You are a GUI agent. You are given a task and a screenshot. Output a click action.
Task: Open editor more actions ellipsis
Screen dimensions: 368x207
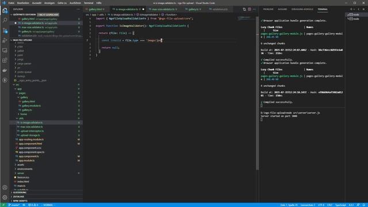click(x=254, y=9)
